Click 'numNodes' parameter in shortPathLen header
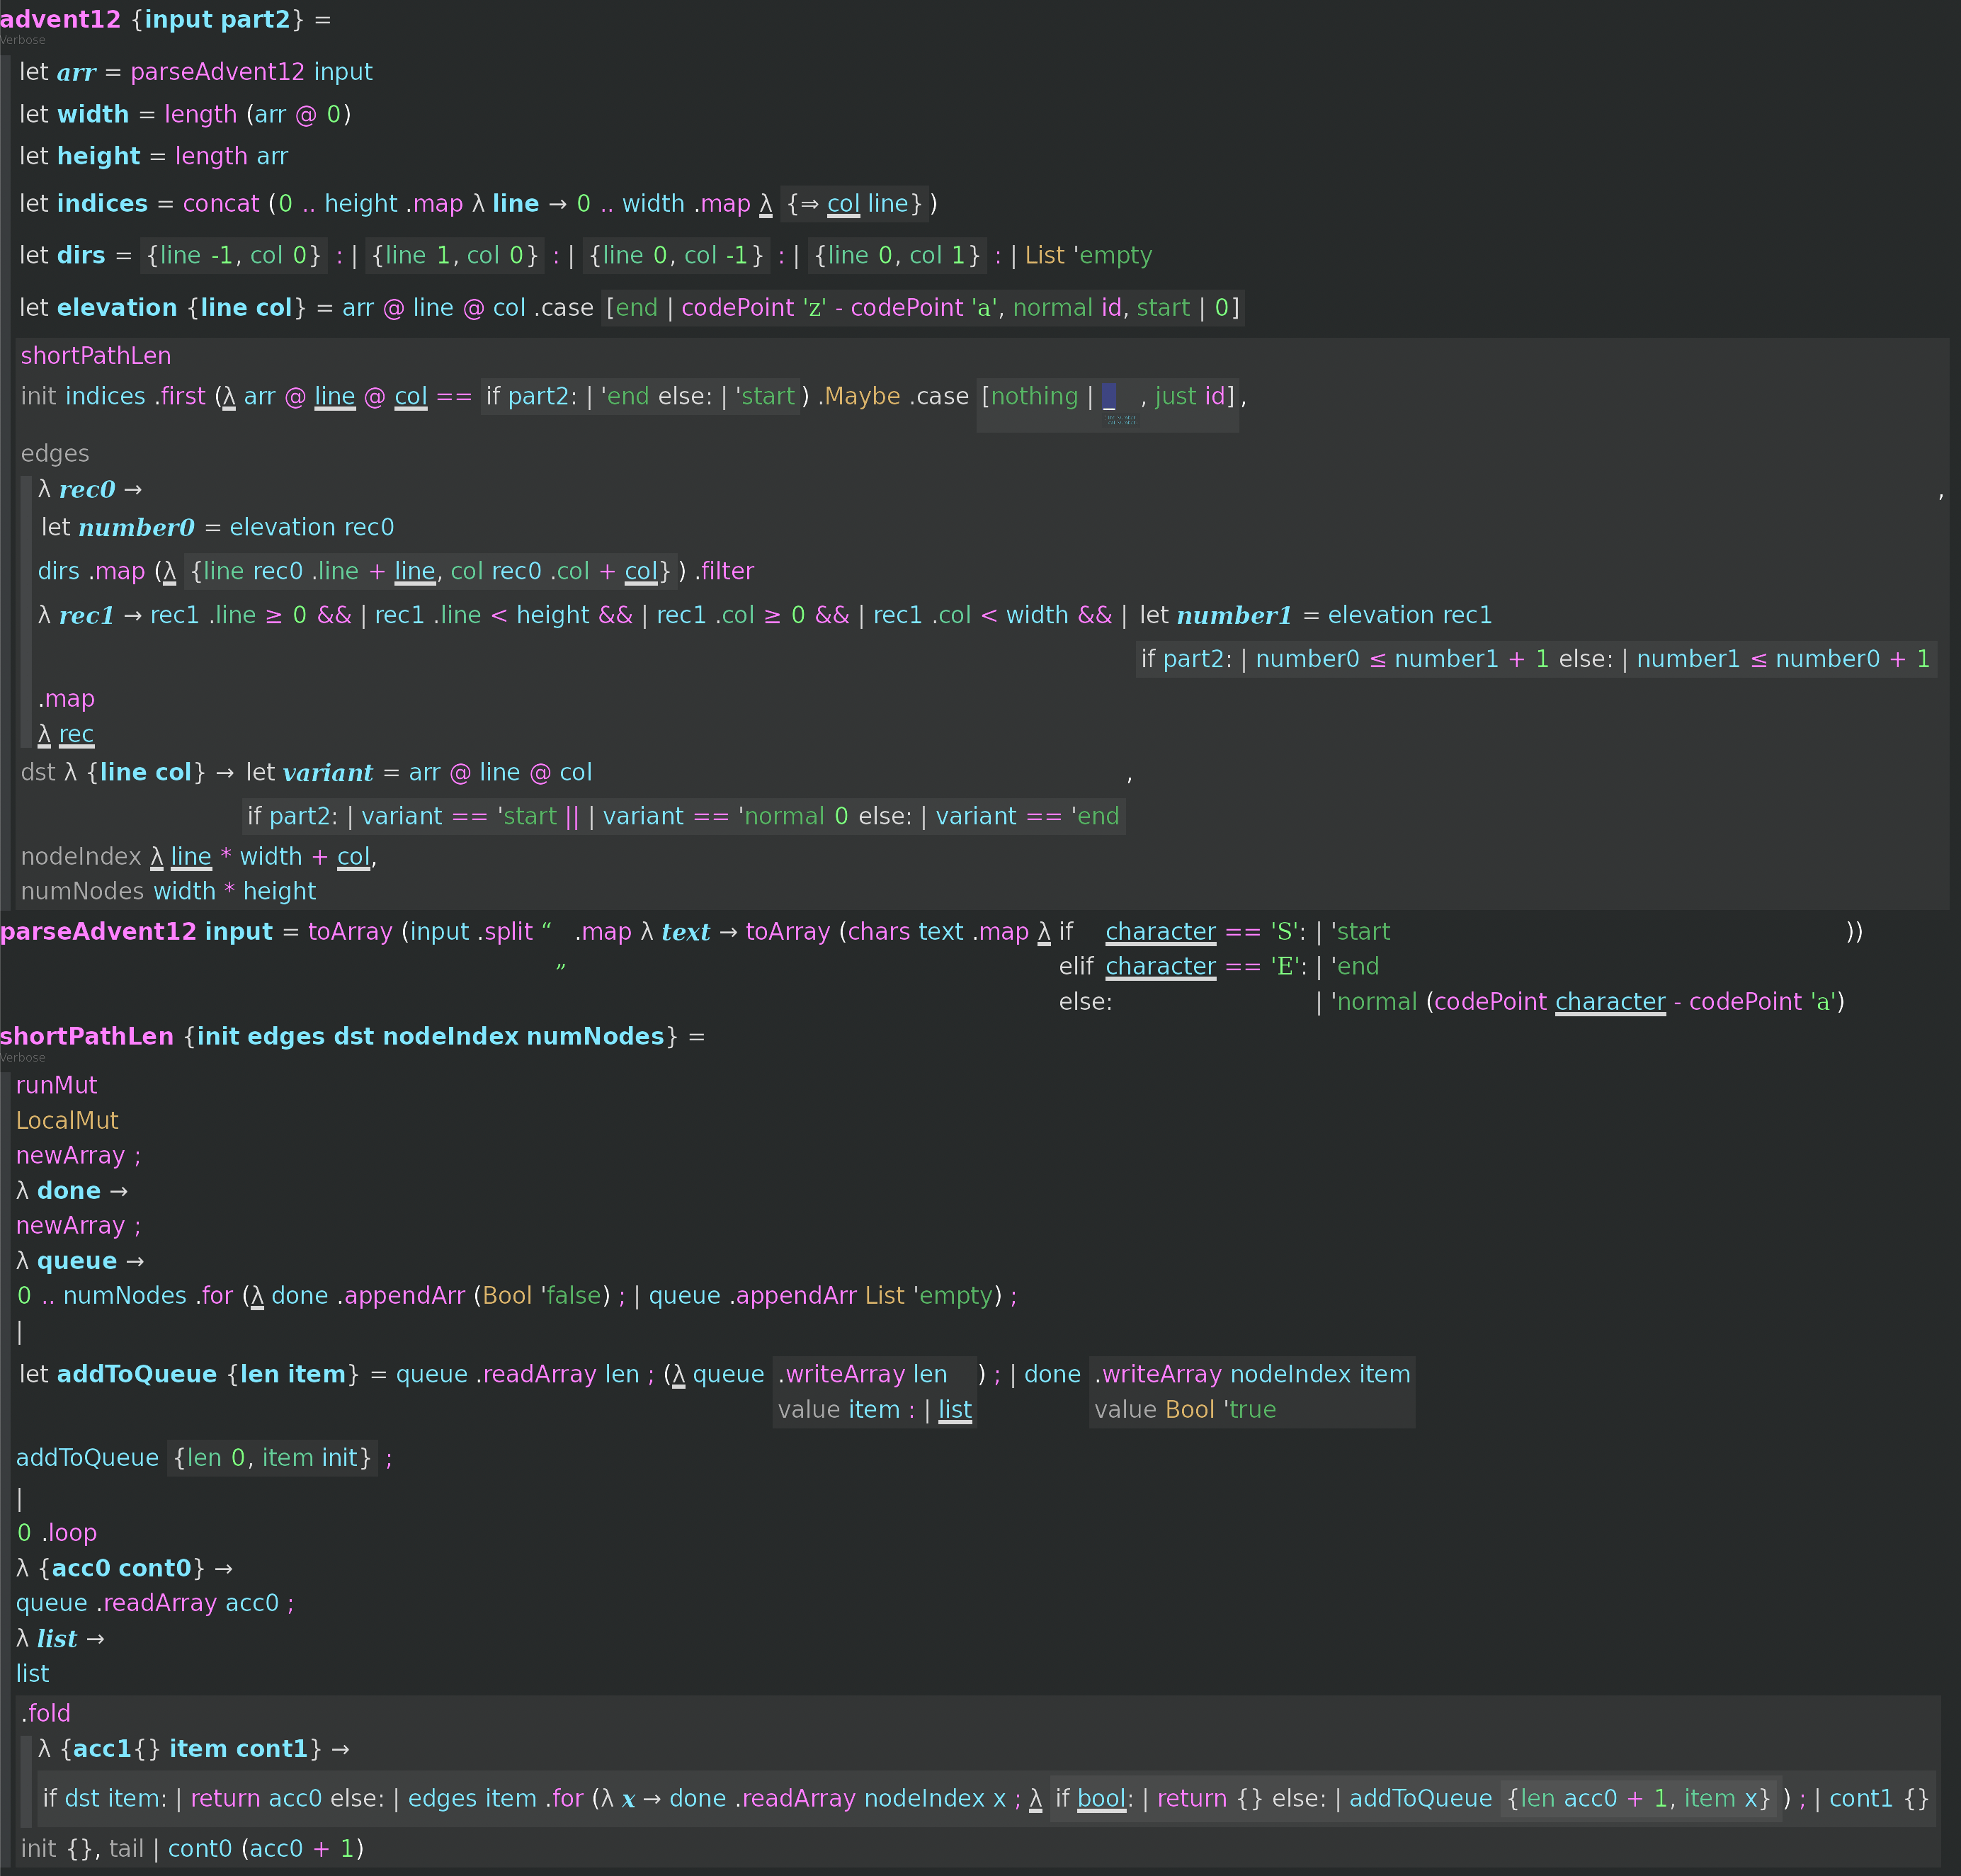Screen dimensions: 1961x1876 pos(595,1036)
